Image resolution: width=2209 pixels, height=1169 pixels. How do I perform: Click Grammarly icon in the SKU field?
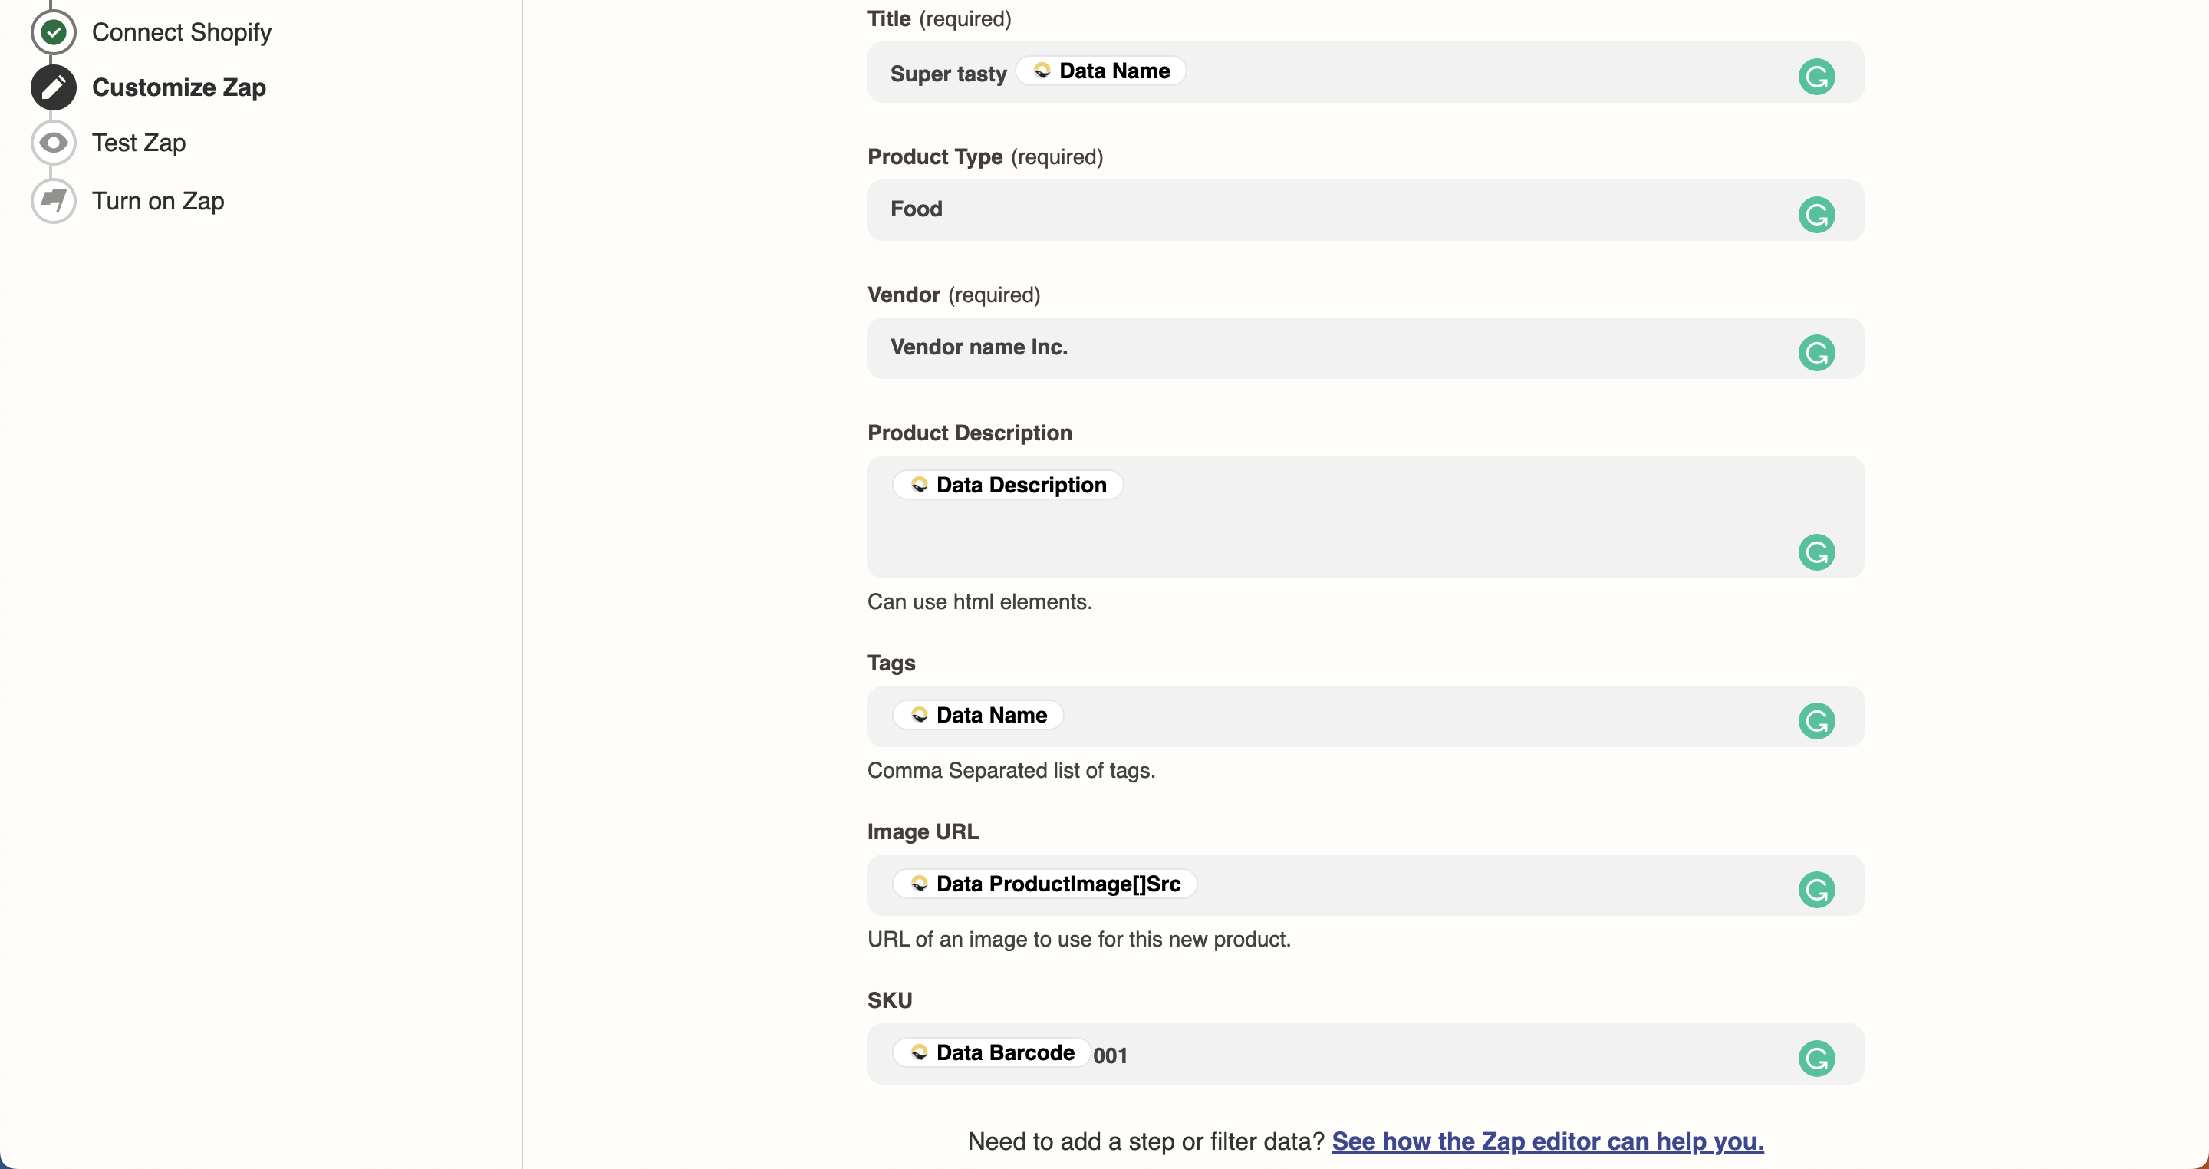click(x=1816, y=1058)
